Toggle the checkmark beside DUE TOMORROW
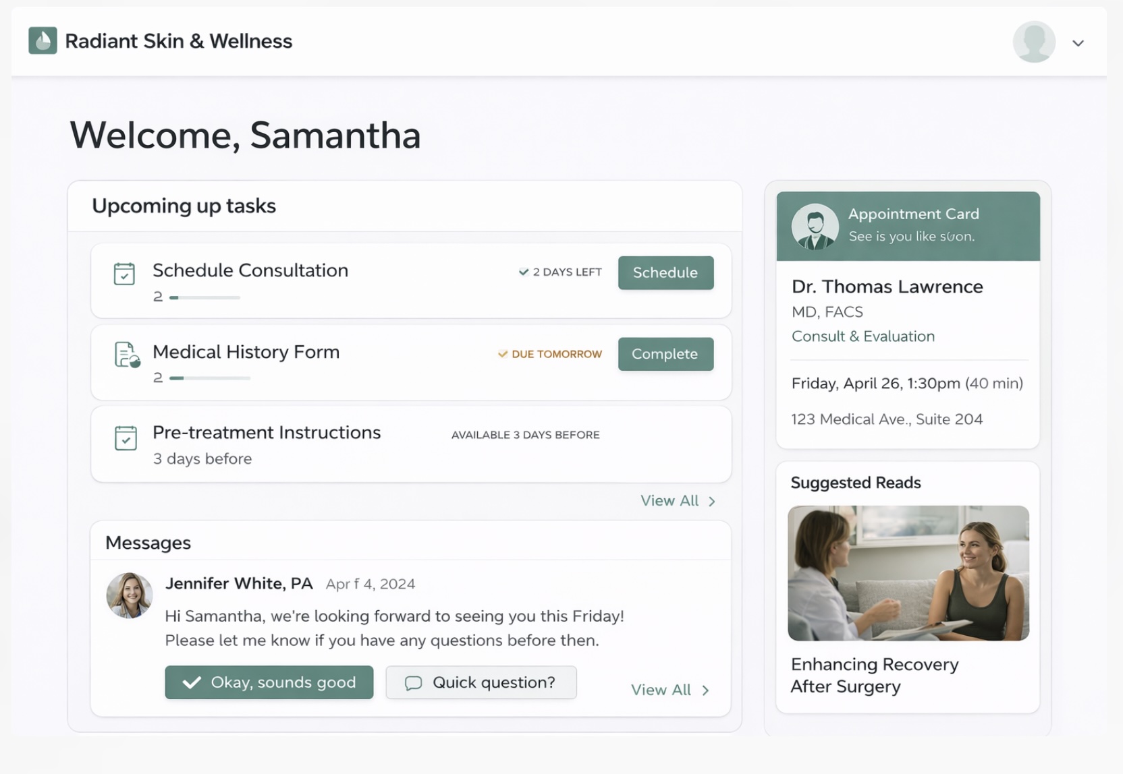Image resolution: width=1123 pixels, height=774 pixels. [503, 353]
